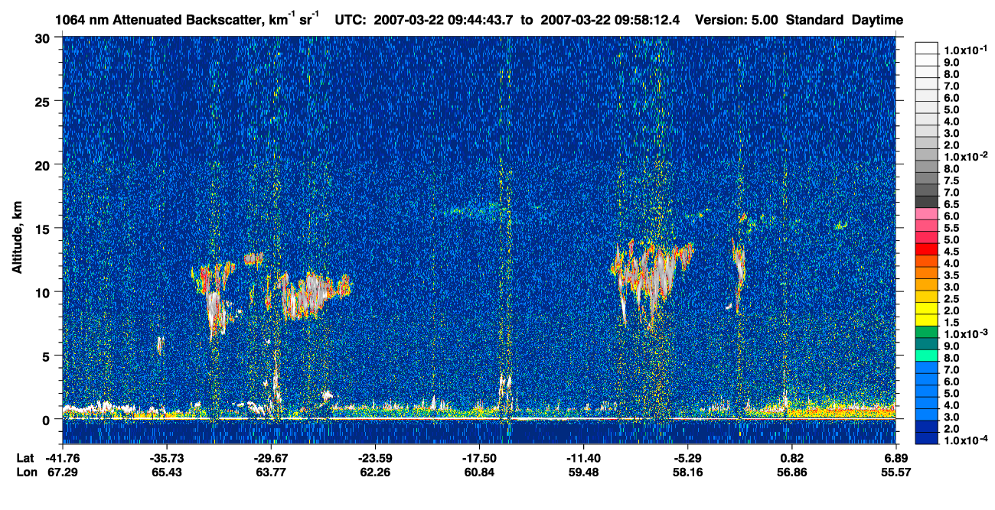Click longitude value '60.84'
Image resolution: width=995 pixels, height=510 pixels.
click(478, 473)
